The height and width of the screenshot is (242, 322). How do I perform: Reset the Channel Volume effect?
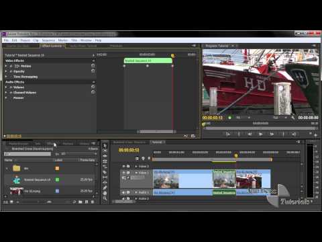point(93,92)
